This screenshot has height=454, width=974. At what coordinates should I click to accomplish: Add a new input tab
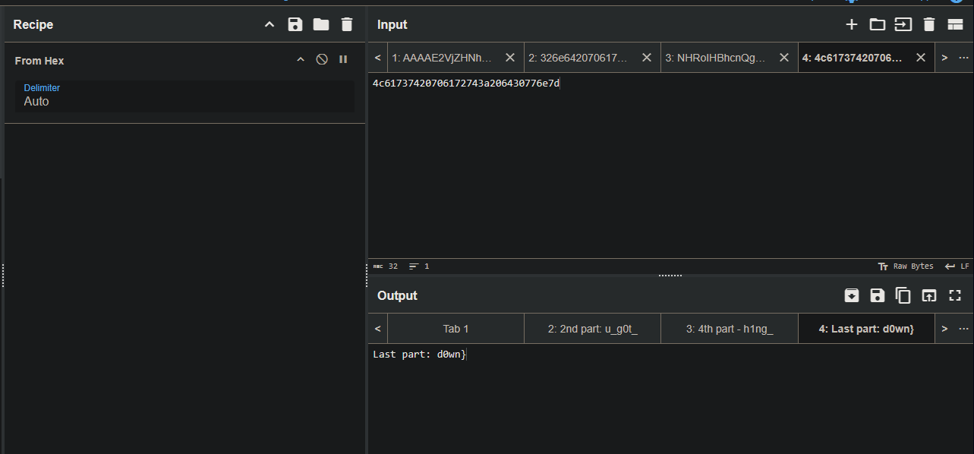coord(852,25)
